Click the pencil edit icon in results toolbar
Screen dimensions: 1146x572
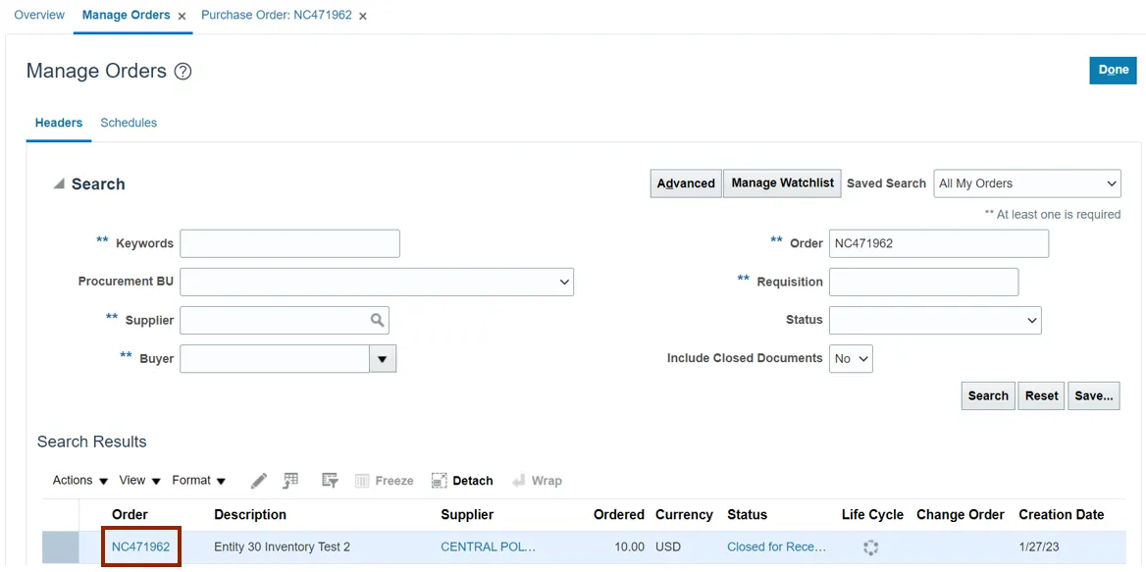point(258,481)
